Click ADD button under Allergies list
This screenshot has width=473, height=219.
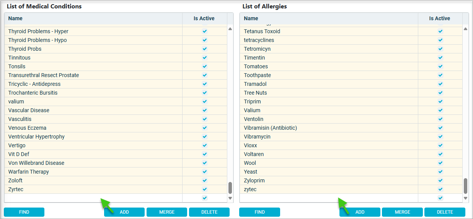point(360,212)
